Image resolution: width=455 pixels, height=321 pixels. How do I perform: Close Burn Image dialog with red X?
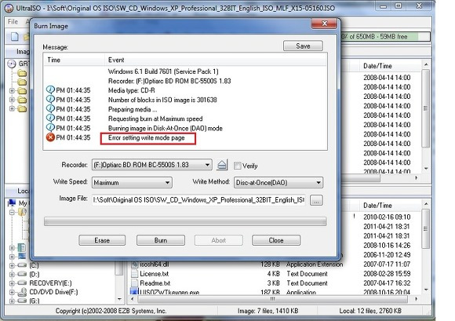[x=325, y=24]
